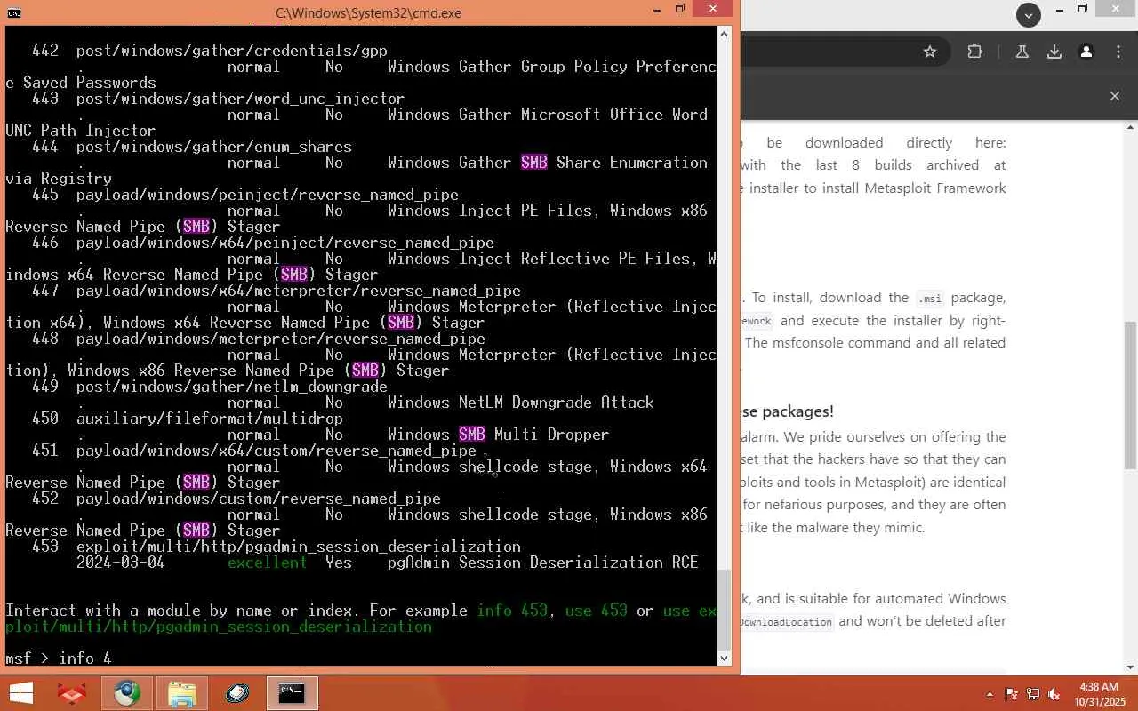Image resolution: width=1138 pixels, height=711 pixels.
Task: Click the cmd.exe window title text
Action: pyautogui.click(x=368, y=13)
